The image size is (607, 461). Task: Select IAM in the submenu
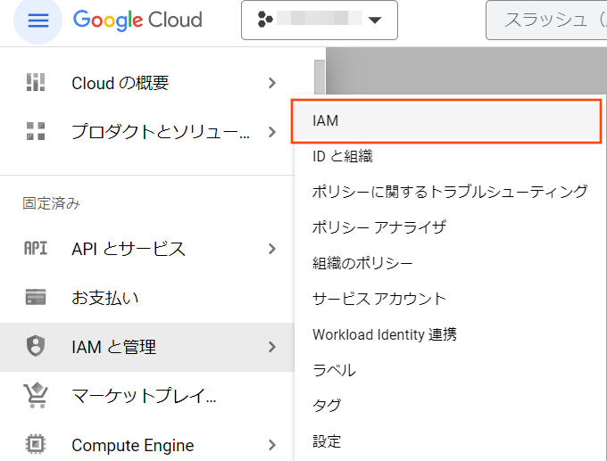click(446, 121)
